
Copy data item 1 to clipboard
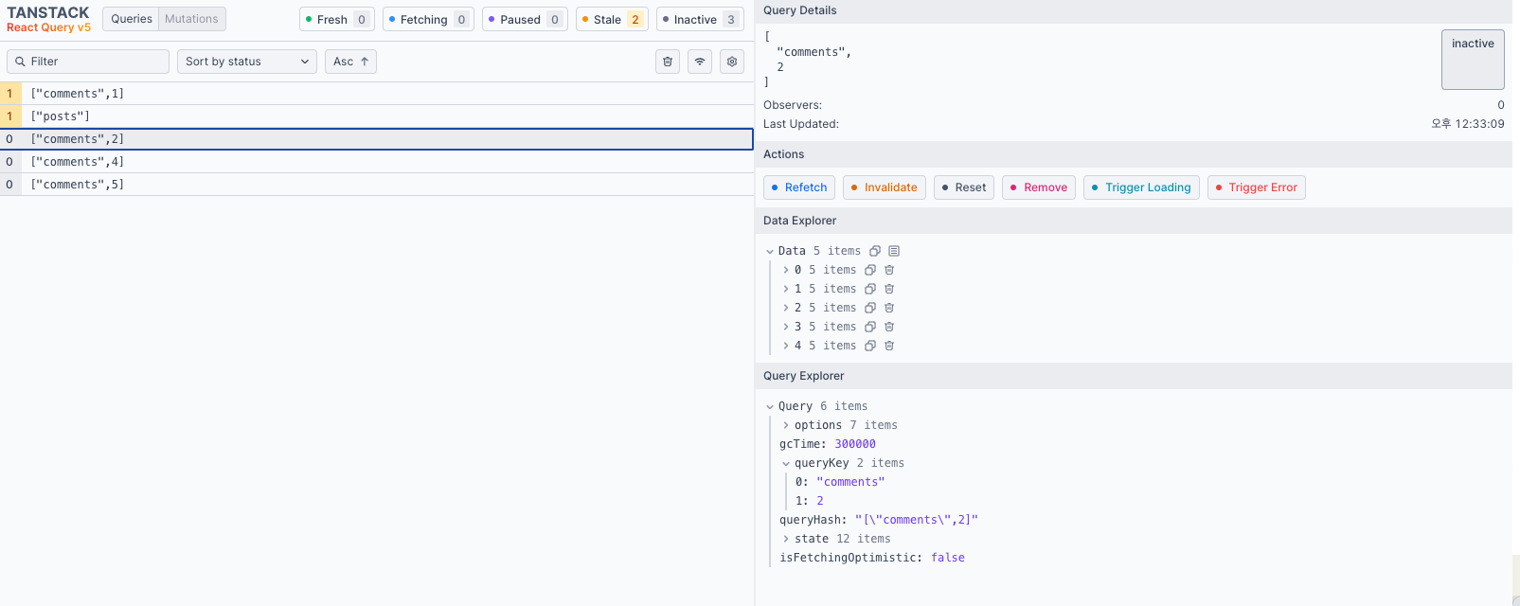tap(870, 289)
